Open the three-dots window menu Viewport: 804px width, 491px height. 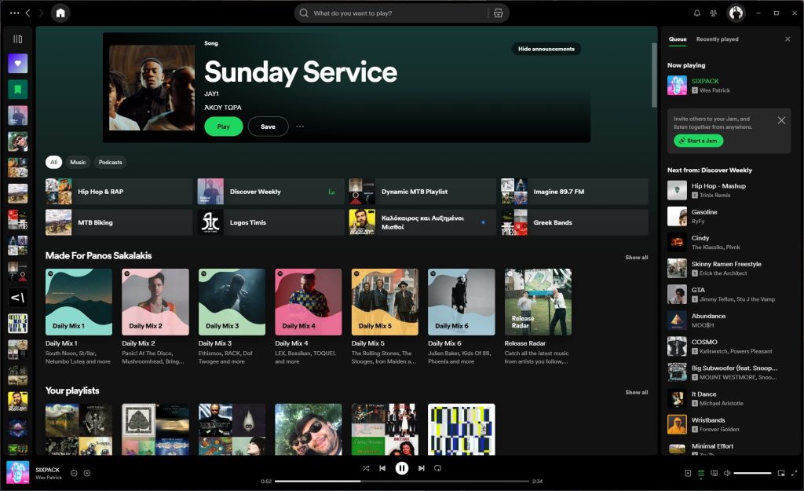[x=13, y=13]
